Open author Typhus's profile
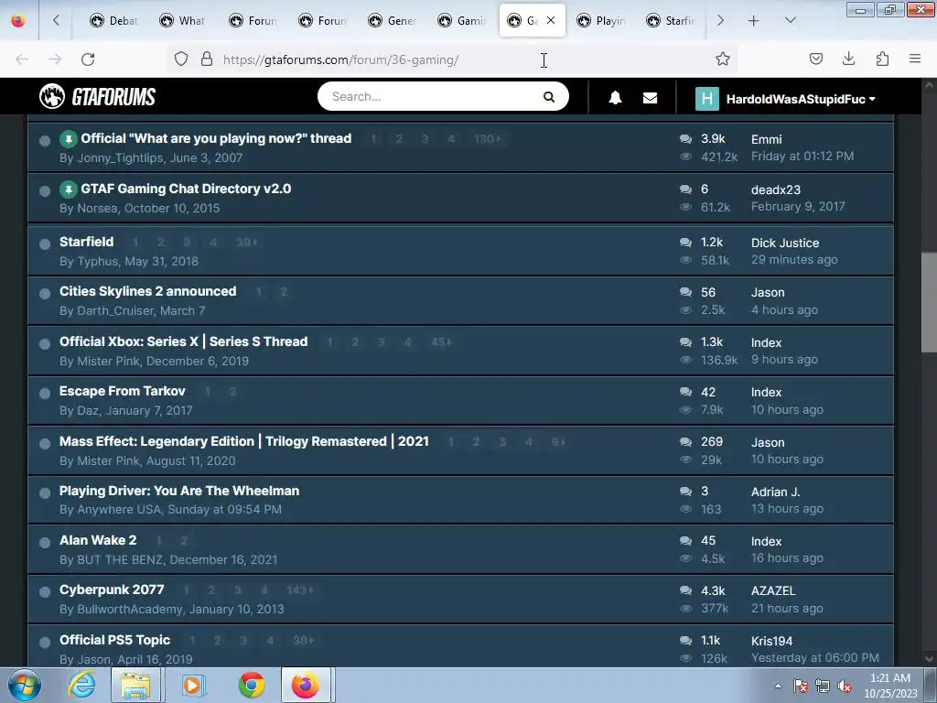Screen dimensions: 937x703 click(x=97, y=261)
